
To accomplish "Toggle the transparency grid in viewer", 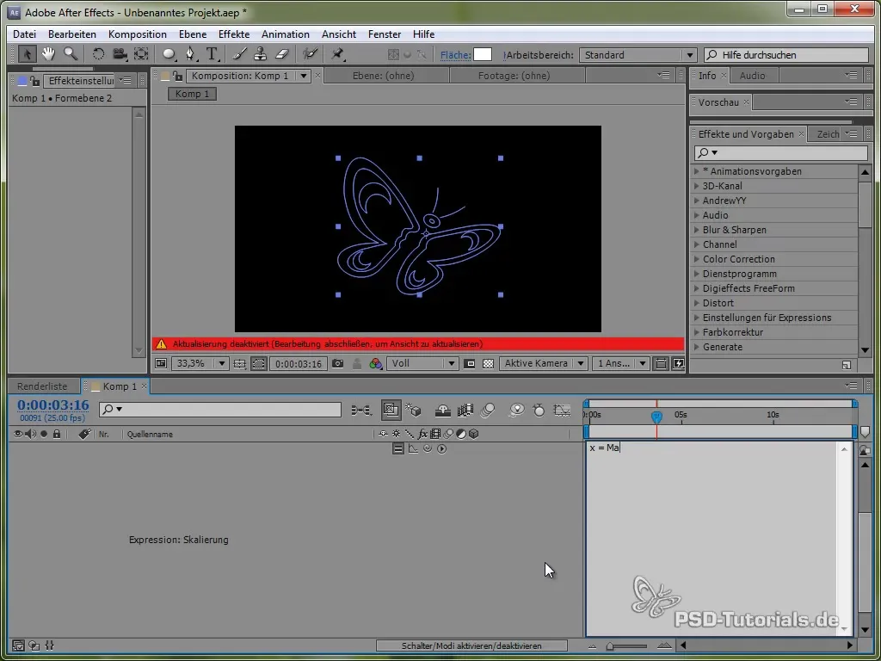I will (488, 364).
